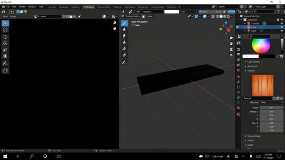The width and height of the screenshot is (285, 160).
Task: Open the View menu in the UV editor
Action: (5, 16)
